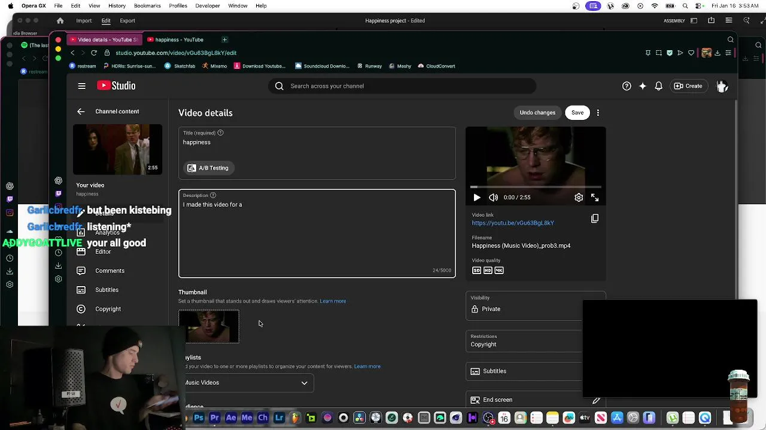Viewport: 766px width, 430px height.
Task: Open the three-dot options menu beside Save
Action: click(x=598, y=113)
